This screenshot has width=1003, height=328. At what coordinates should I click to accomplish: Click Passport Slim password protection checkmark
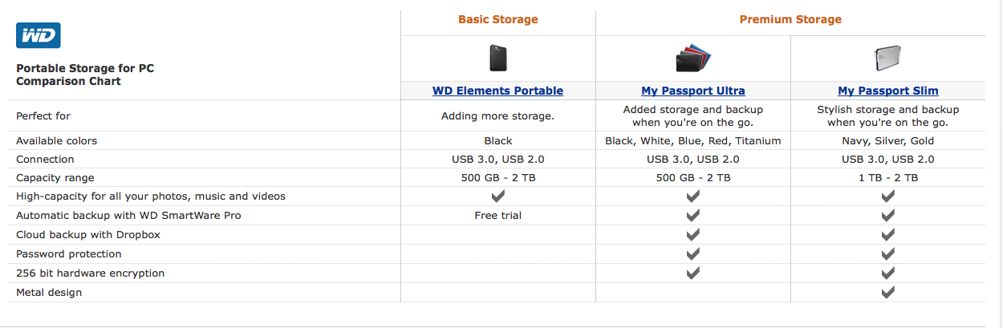click(887, 254)
